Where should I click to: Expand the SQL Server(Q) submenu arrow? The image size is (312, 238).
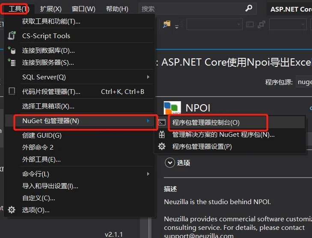click(x=148, y=77)
